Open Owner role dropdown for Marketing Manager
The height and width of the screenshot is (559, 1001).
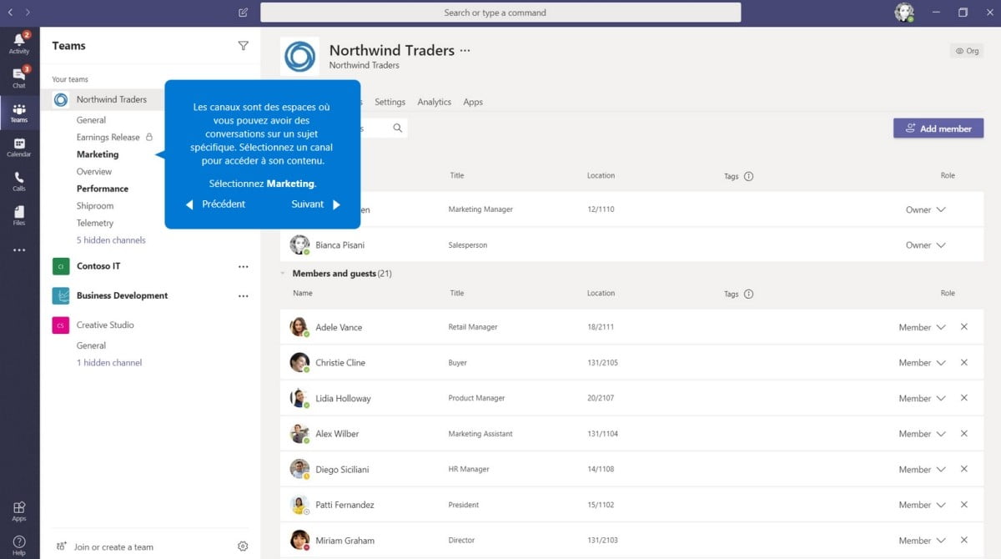pyautogui.click(x=926, y=209)
